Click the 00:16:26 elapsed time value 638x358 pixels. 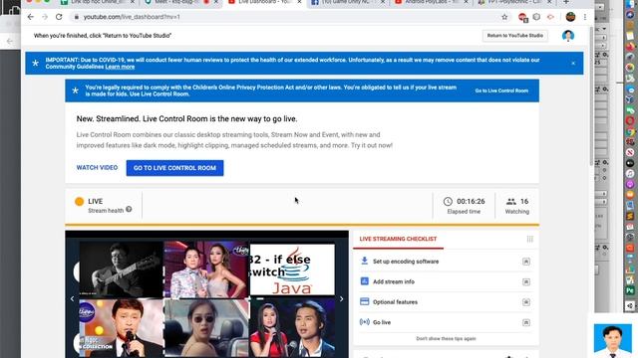point(471,201)
